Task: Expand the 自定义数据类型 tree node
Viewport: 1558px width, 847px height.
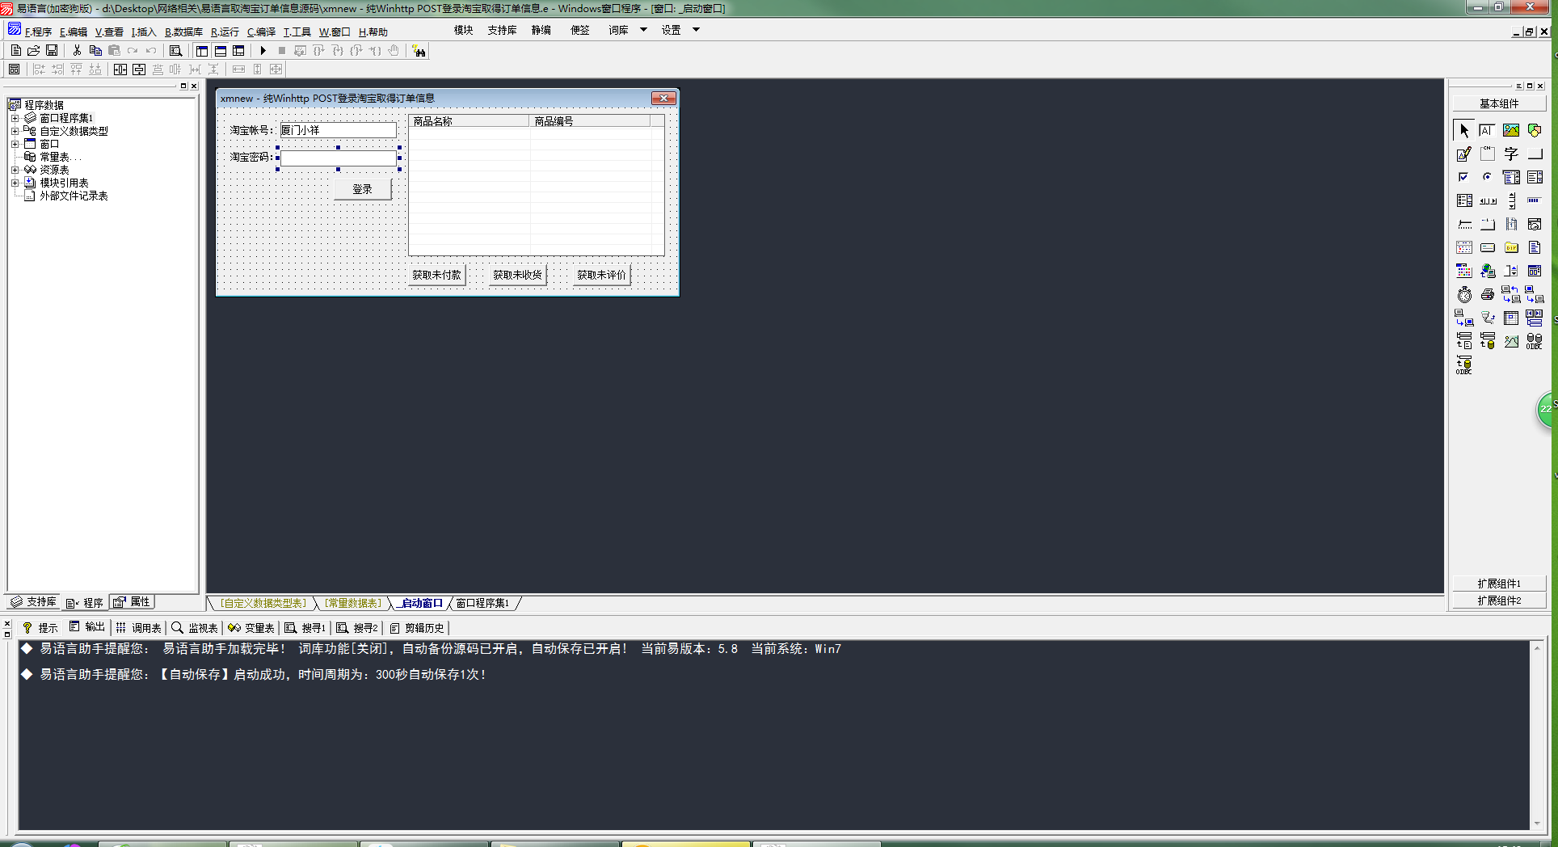Action: [15, 131]
